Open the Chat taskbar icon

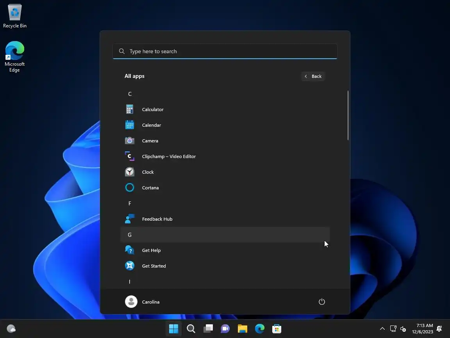tap(225, 329)
